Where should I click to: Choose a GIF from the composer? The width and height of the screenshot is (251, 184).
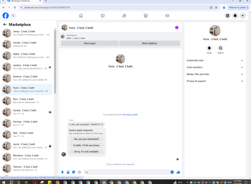point(79,172)
